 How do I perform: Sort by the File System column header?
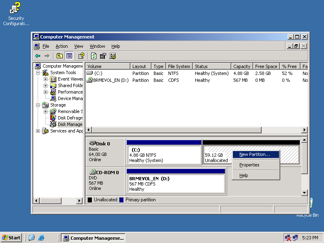coord(179,66)
